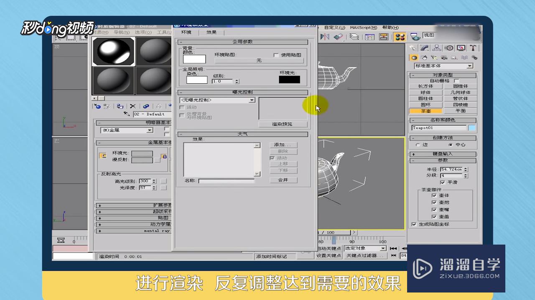The height and width of the screenshot is (300, 535).
Task: Switch to the Utilities hammer panel icon
Action: pos(473,48)
